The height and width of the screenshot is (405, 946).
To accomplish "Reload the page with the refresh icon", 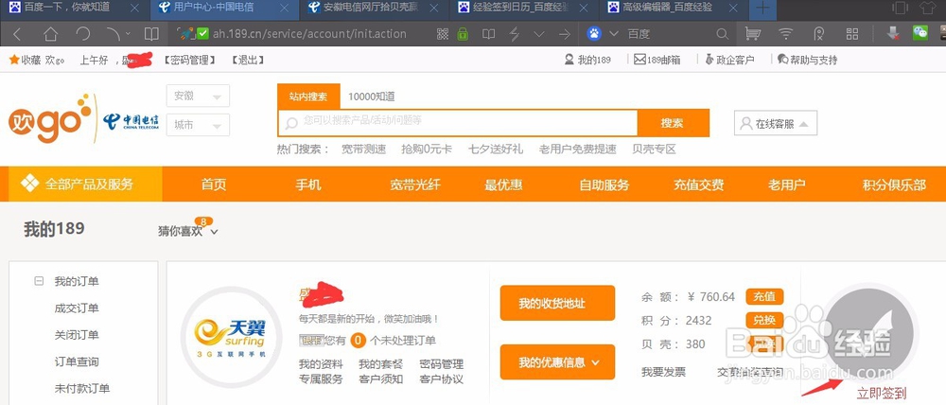I will (82, 34).
